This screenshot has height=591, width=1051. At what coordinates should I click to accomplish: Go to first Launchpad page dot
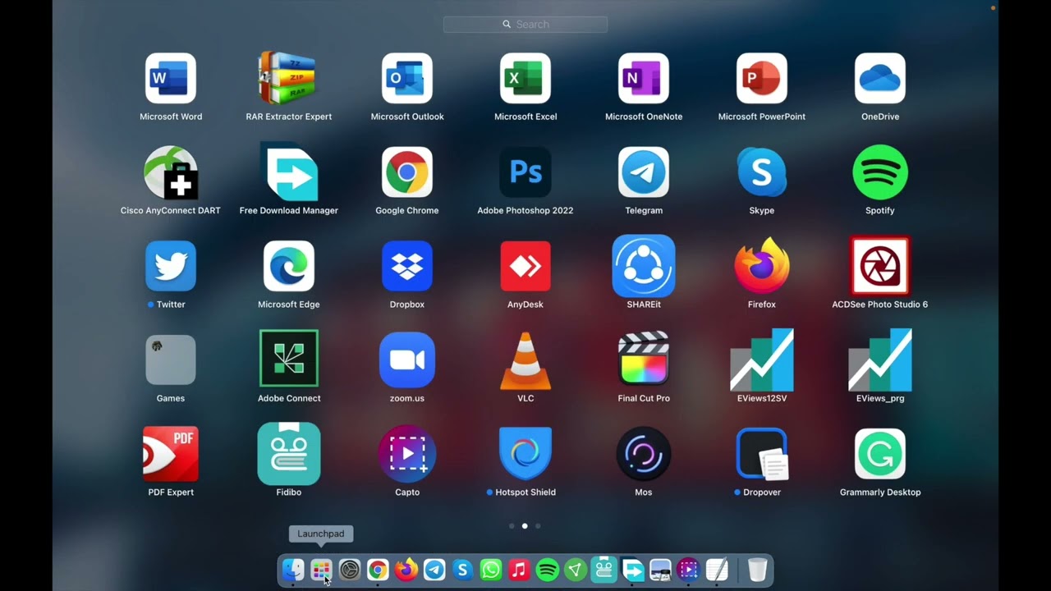tap(512, 526)
